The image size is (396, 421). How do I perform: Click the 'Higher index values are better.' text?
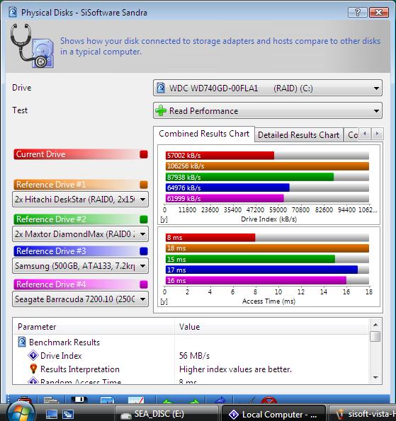(x=235, y=369)
